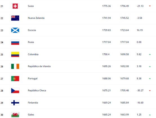This screenshot has height=118, width=156.
Task: Click the New Zealand flag icon
Action: pyautogui.click(x=15, y=18)
